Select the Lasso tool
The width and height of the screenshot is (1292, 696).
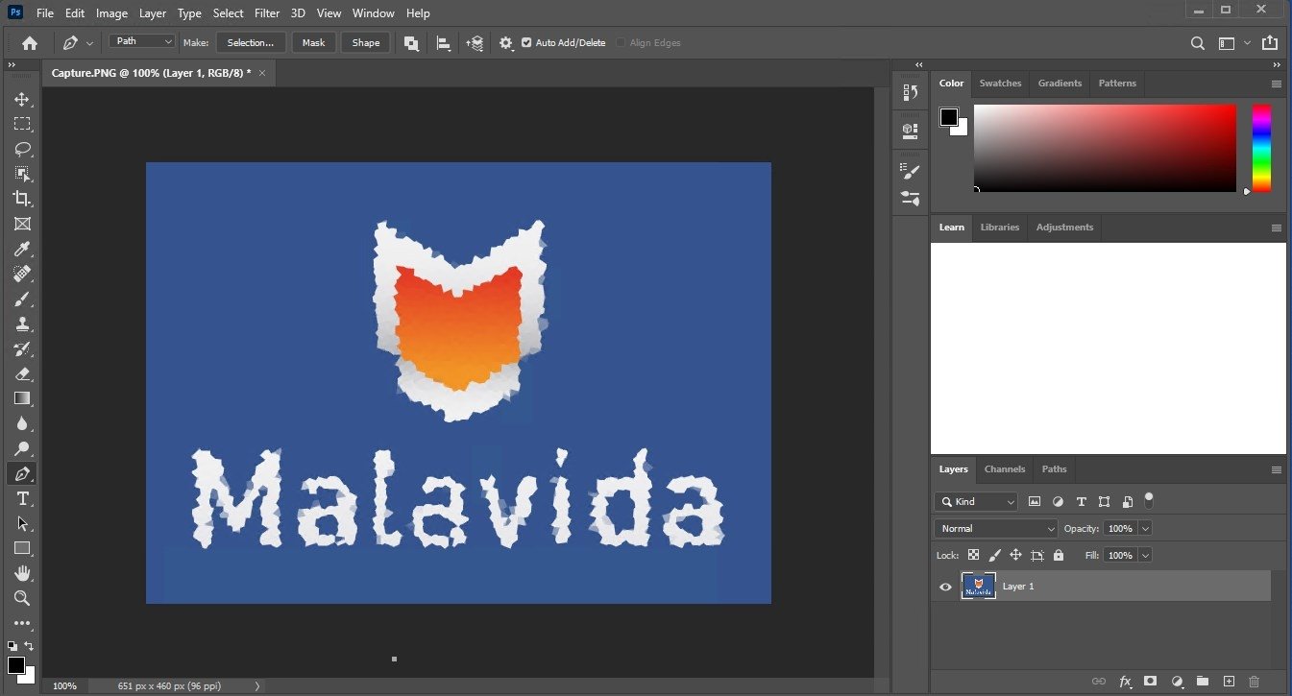click(22, 149)
